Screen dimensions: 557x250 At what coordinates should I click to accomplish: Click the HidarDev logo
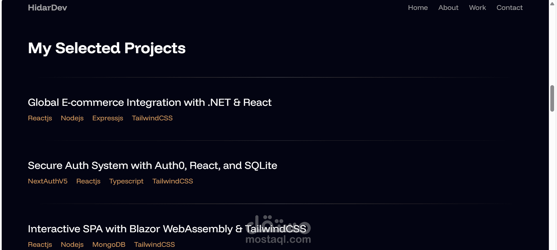click(x=47, y=8)
